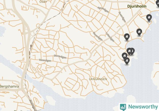Screen dimensions: 159x111
Task: Select the Bergshamra place label
Action: (x=9, y=87)
